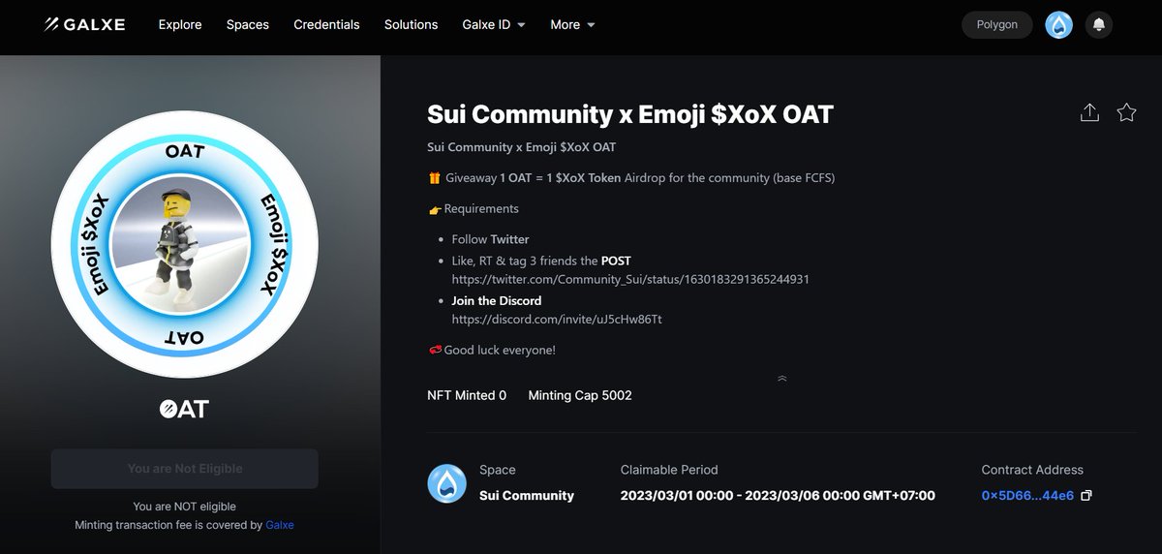Image resolution: width=1162 pixels, height=554 pixels.
Task: Select the Minting Cap 5002 text
Action: coord(580,395)
